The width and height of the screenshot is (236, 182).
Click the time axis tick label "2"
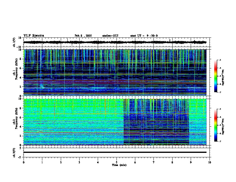click(x=61, y=162)
